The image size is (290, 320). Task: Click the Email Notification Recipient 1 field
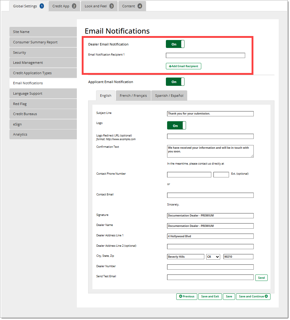coord(205,56)
